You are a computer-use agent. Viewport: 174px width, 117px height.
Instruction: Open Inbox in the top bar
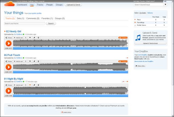tap(36, 1)
